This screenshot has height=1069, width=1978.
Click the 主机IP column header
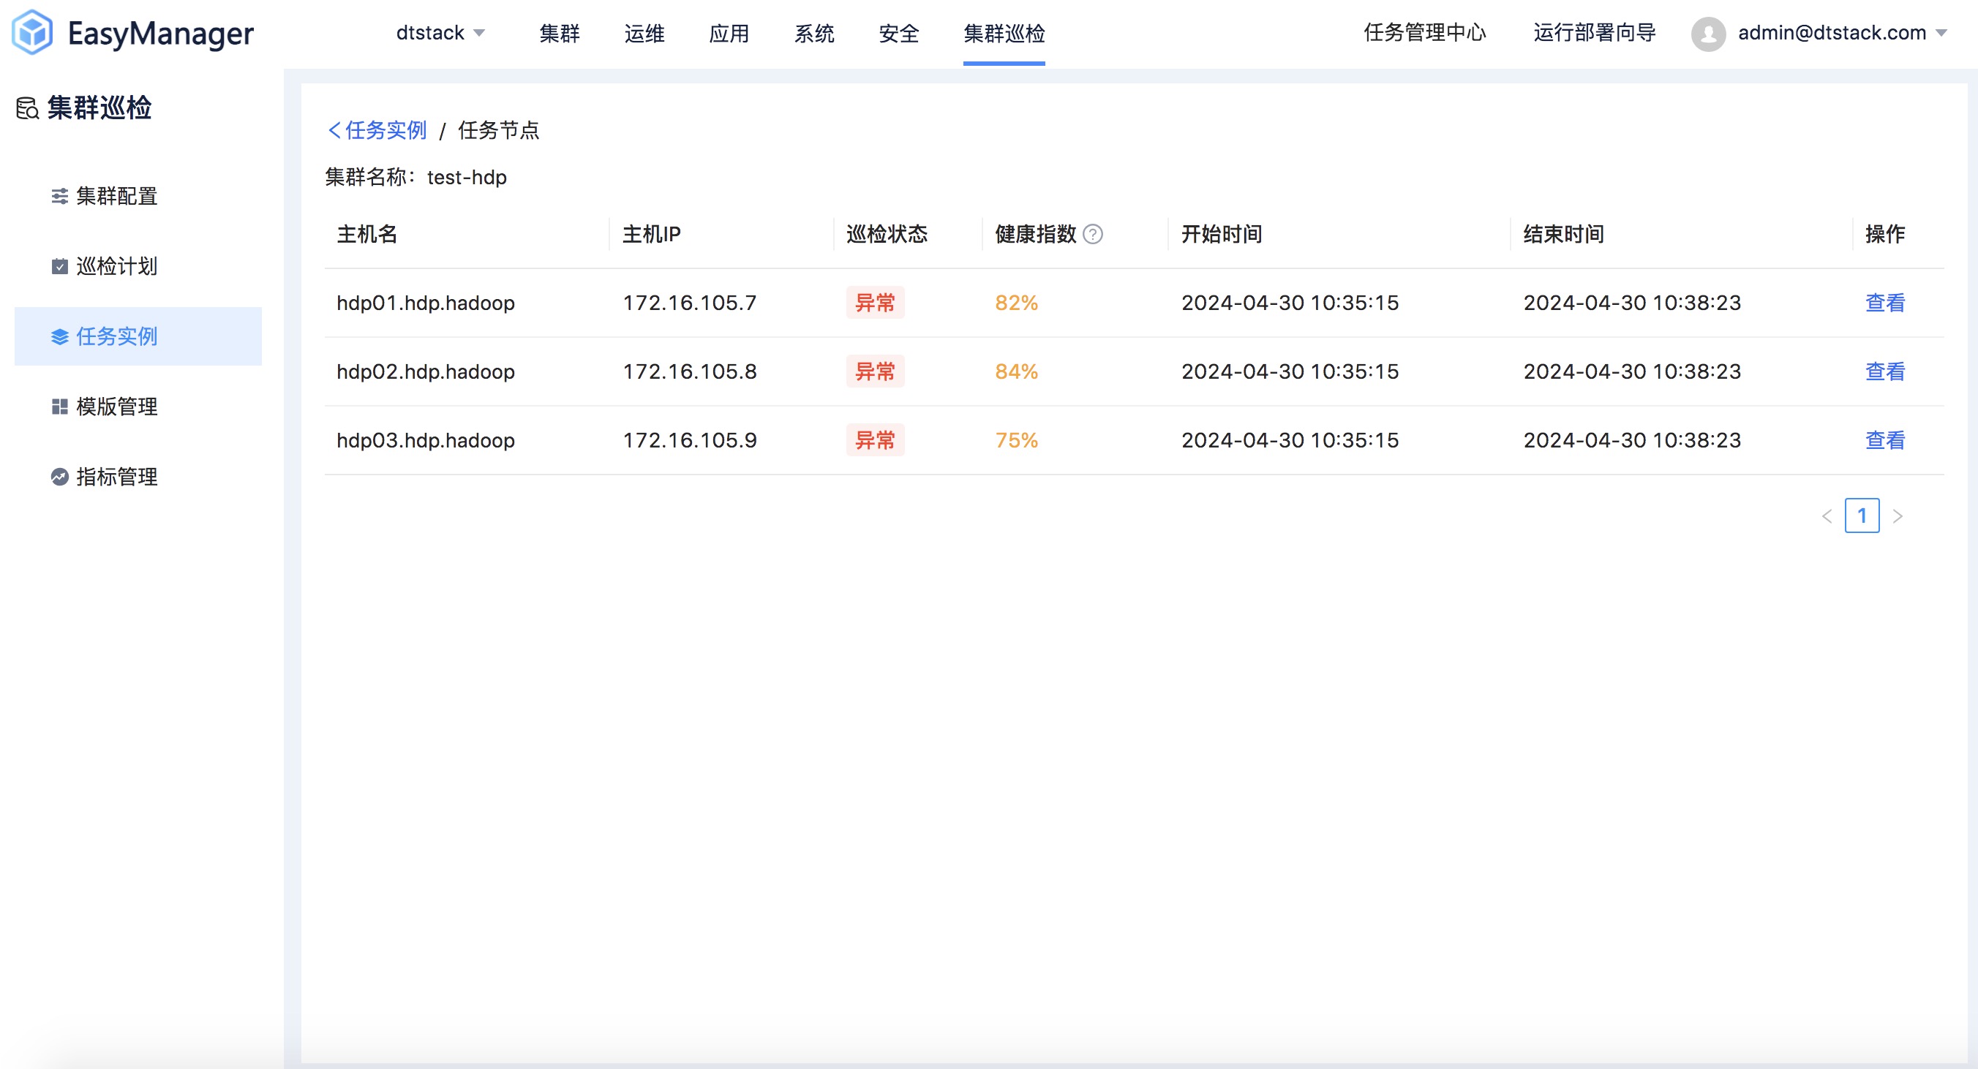(651, 234)
